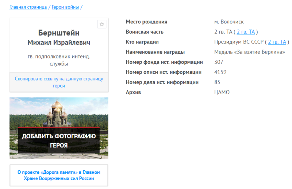The height and width of the screenshot is (189, 292).
Task: Click the star favorite icon on hero card
Action: pyautogui.click(x=102, y=24)
